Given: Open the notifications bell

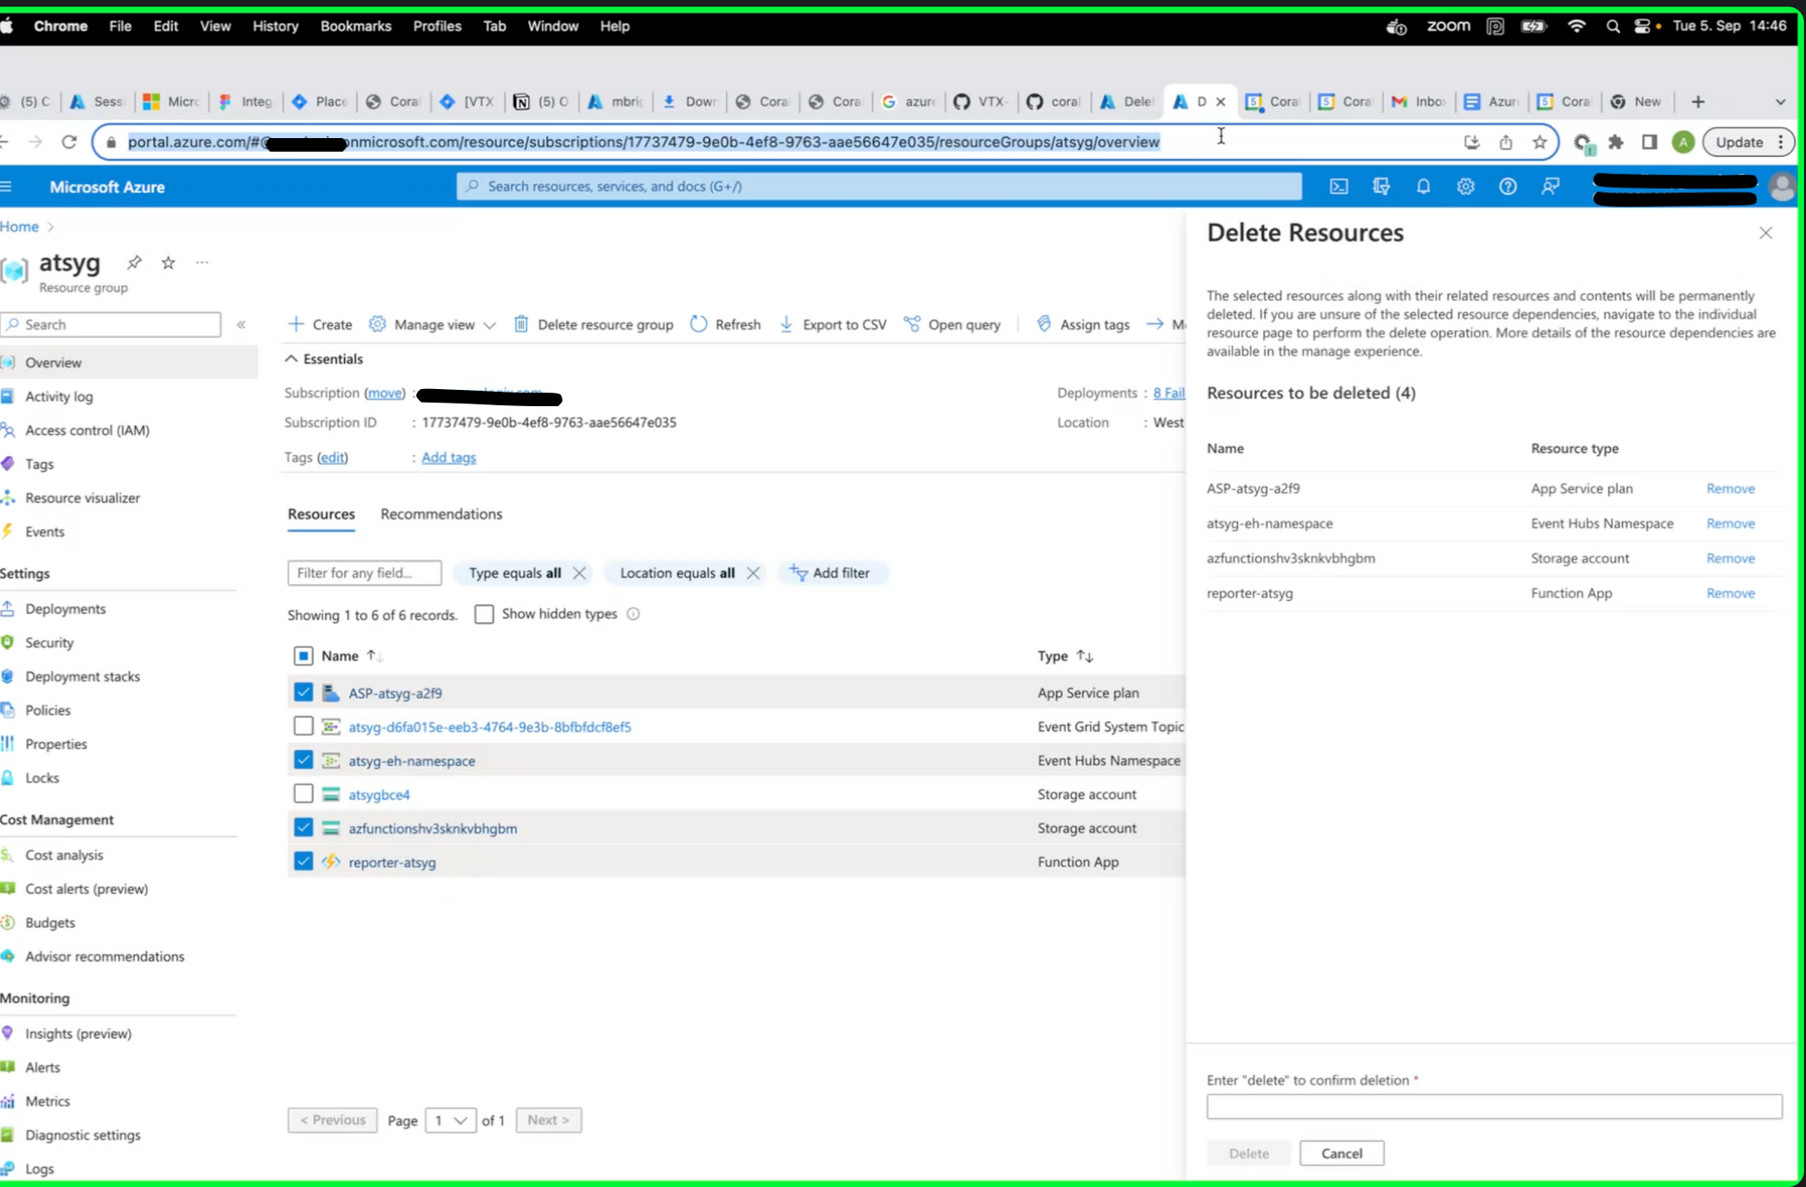Looking at the screenshot, I should click(1423, 187).
